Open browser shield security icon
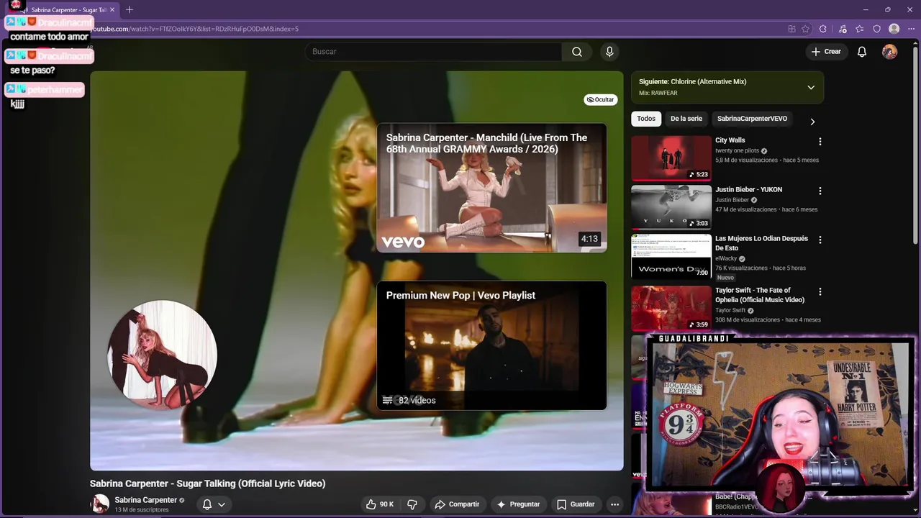921x518 pixels. click(876, 29)
